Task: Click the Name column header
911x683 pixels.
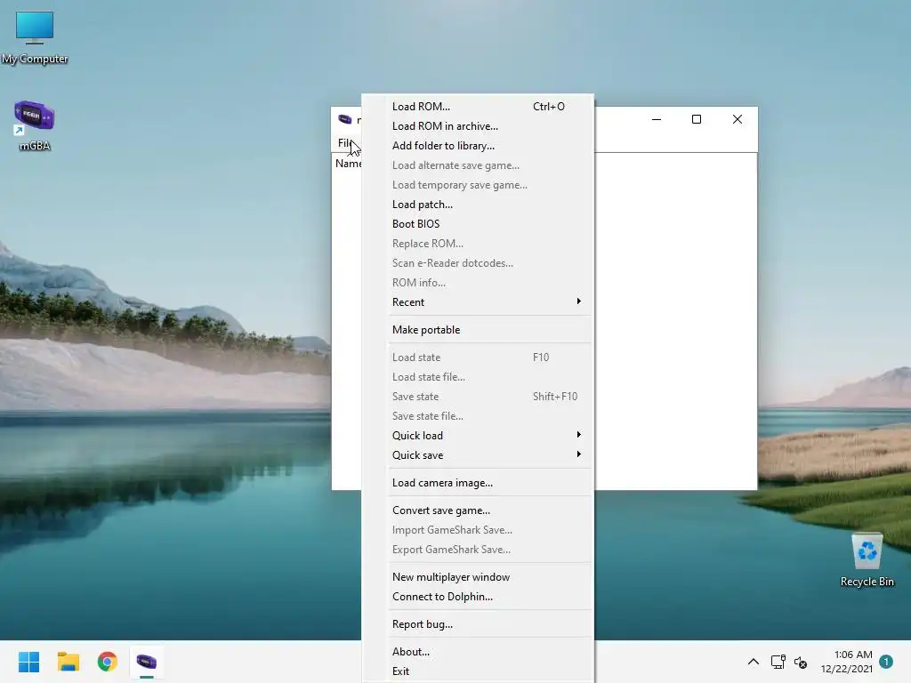Action: [348, 164]
